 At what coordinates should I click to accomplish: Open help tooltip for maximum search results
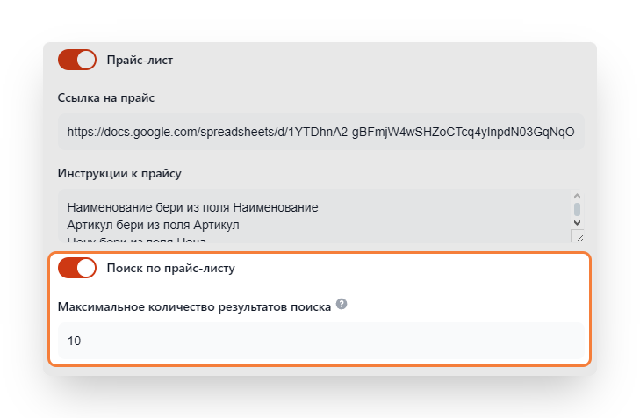[342, 305]
